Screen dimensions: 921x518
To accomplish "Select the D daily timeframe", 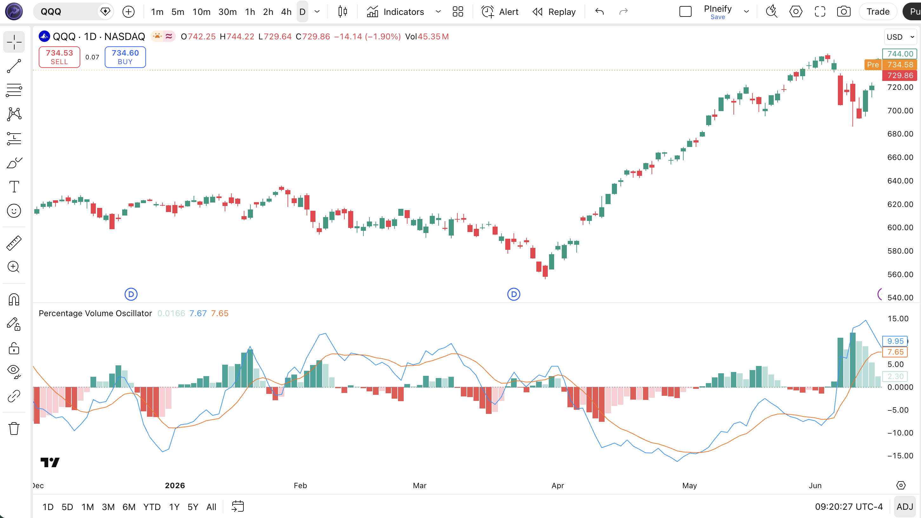I will (x=302, y=12).
